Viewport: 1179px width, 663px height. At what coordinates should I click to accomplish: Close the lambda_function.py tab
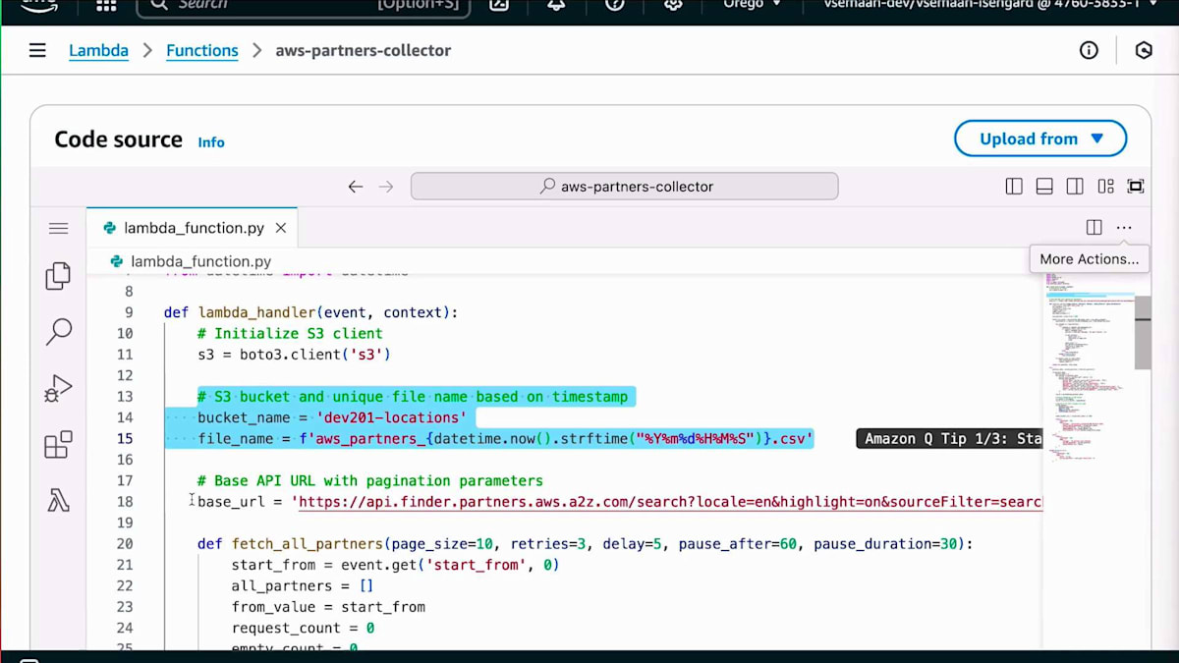pyautogui.click(x=281, y=228)
